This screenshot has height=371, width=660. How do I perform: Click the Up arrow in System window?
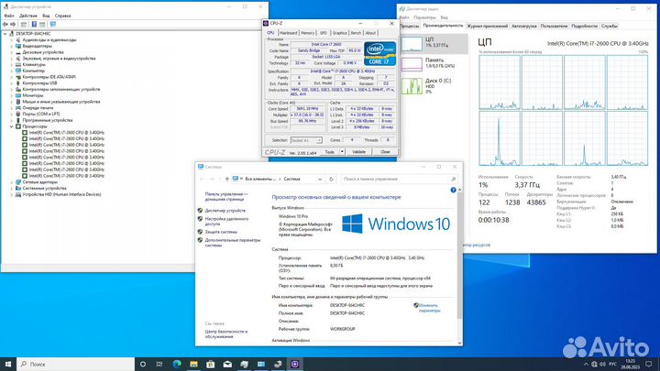[227, 180]
